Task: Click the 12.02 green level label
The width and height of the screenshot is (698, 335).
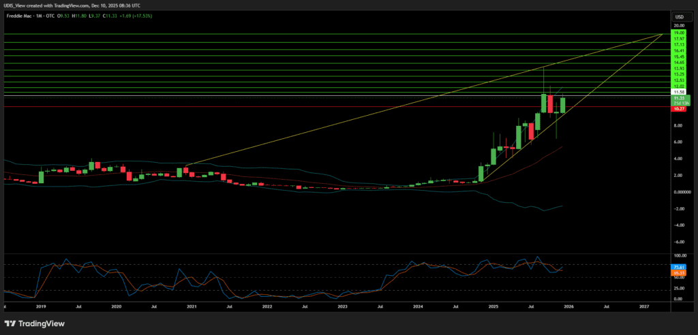Action: [x=679, y=86]
